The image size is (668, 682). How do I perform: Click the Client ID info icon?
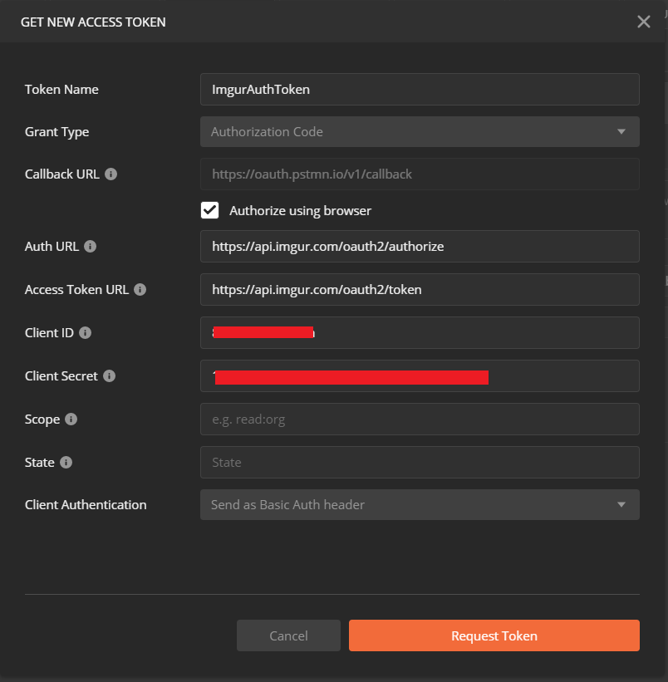tap(86, 333)
